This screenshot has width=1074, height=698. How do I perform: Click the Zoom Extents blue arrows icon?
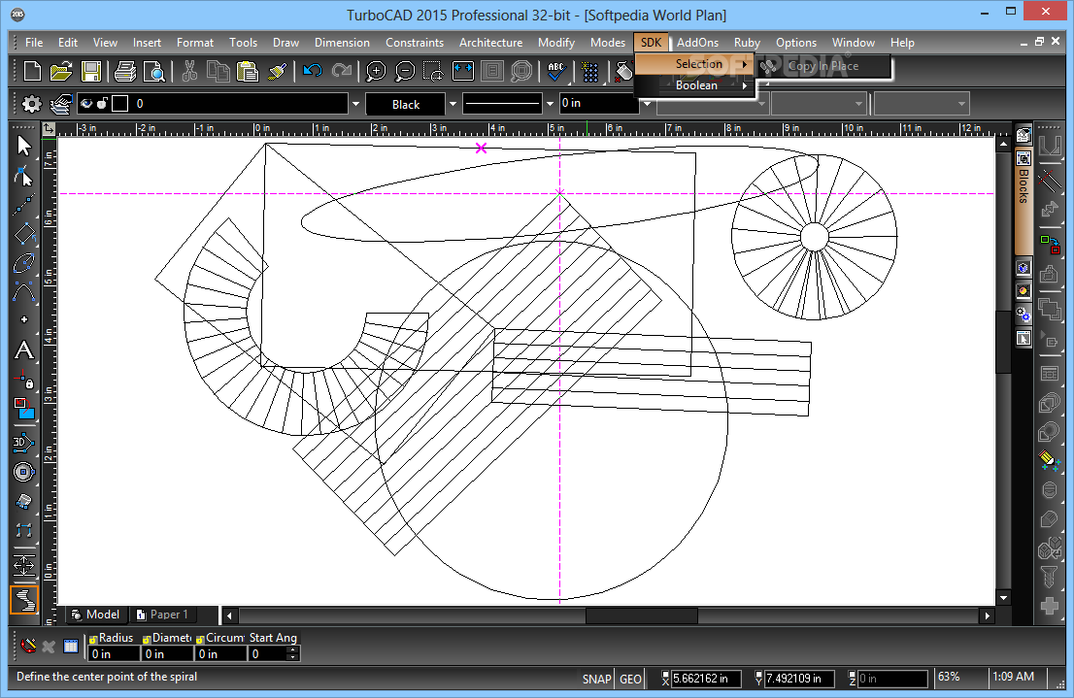(x=463, y=71)
